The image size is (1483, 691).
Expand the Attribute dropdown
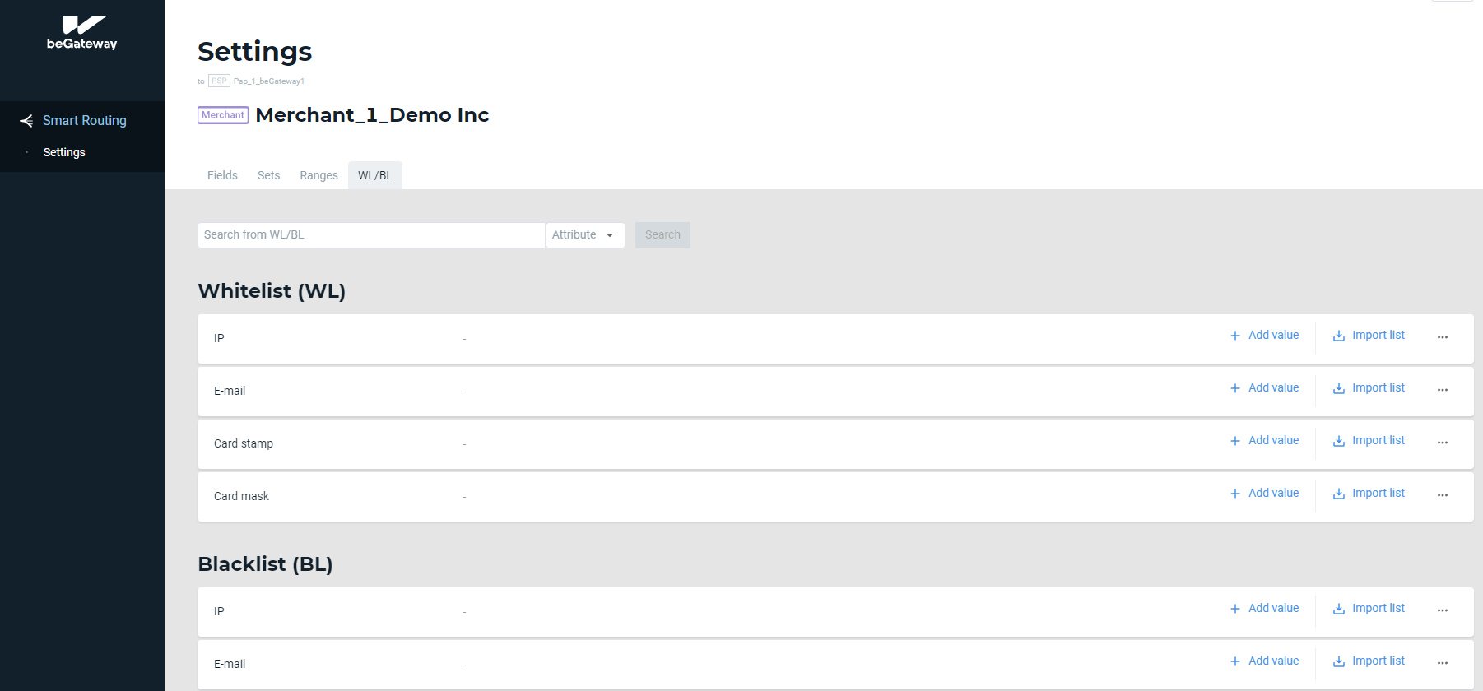point(584,235)
